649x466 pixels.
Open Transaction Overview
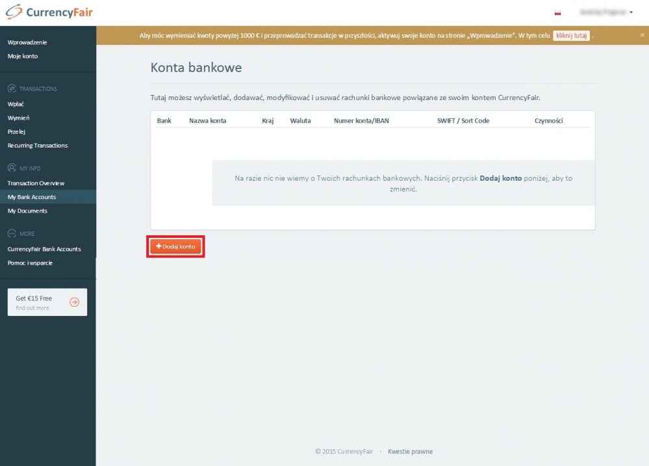(36, 183)
